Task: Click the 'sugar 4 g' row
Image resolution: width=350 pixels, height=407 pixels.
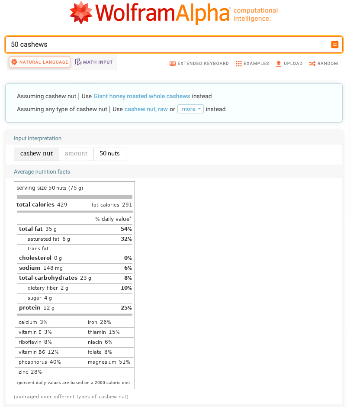Action: pyautogui.click(x=74, y=298)
